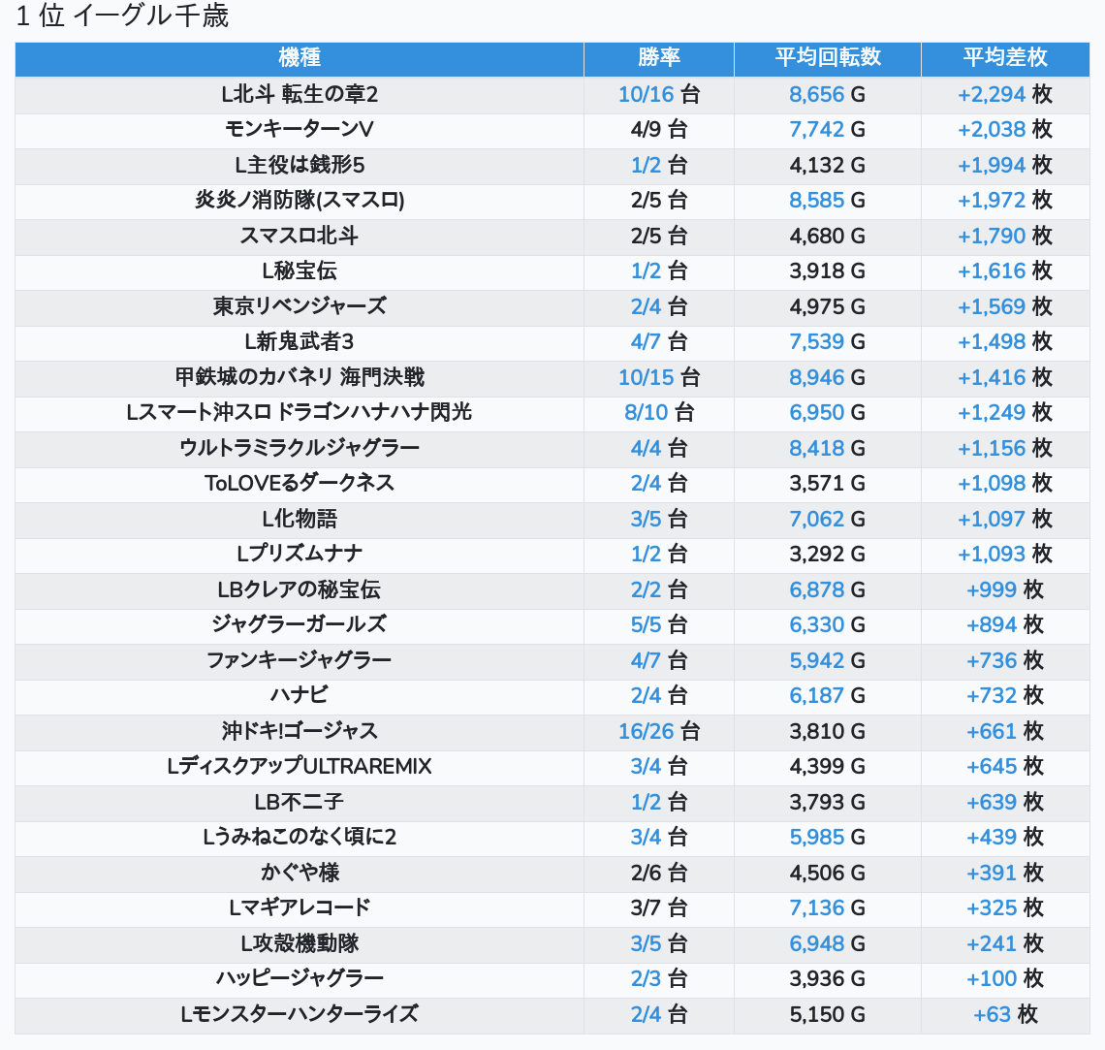Open the +1,994 value for L主役は銭形5
Screen dimensions: 1105x1050
pos(991,165)
